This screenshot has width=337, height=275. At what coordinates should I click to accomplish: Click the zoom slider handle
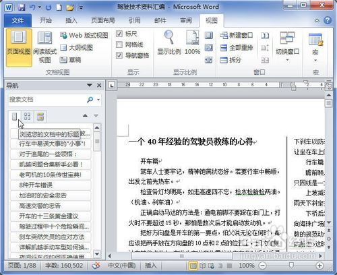tap(291, 266)
